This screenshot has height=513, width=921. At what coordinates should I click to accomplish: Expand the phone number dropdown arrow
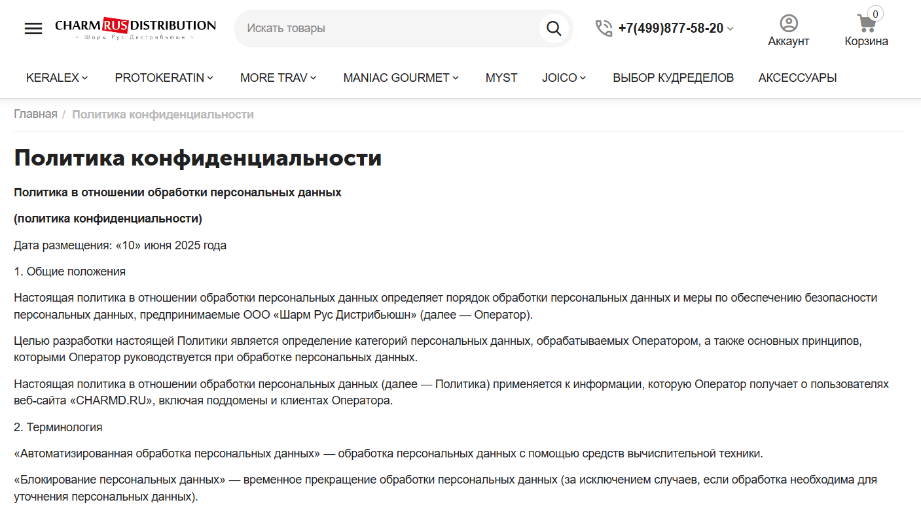731,29
